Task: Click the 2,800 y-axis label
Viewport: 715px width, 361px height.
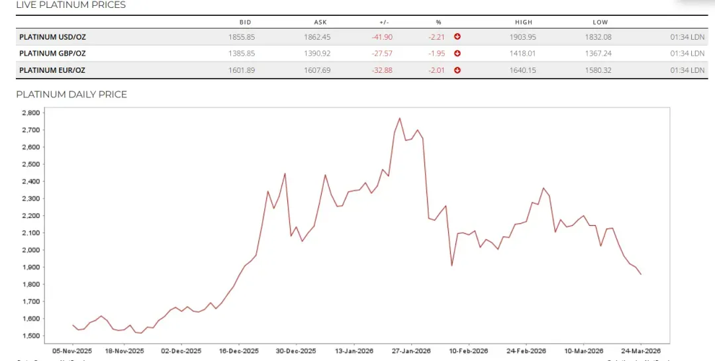Action: (x=31, y=113)
